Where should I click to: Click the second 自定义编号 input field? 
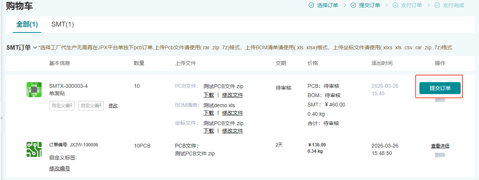click(91, 106)
